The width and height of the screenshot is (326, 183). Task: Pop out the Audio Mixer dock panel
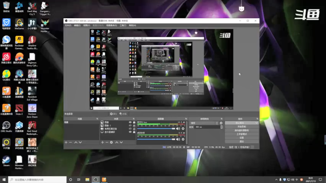coord(186,119)
